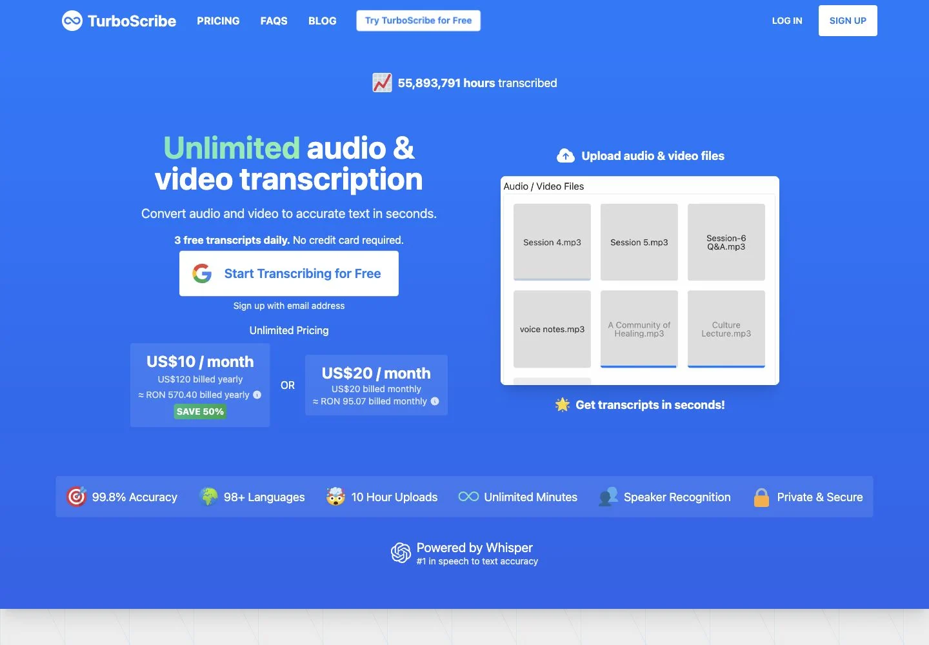Screen dimensions: 929x645
Task: Select the voice notes.mp3 file tile
Action: point(552,329)
